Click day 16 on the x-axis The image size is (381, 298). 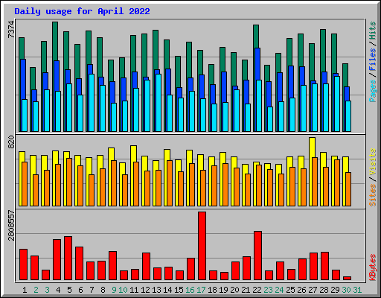(190, 290)
